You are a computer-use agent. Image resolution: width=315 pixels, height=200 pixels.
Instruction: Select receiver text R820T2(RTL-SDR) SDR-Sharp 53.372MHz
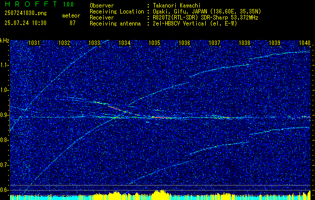[x=205, y=17]
